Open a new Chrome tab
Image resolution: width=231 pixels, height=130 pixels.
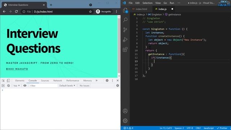51,5
